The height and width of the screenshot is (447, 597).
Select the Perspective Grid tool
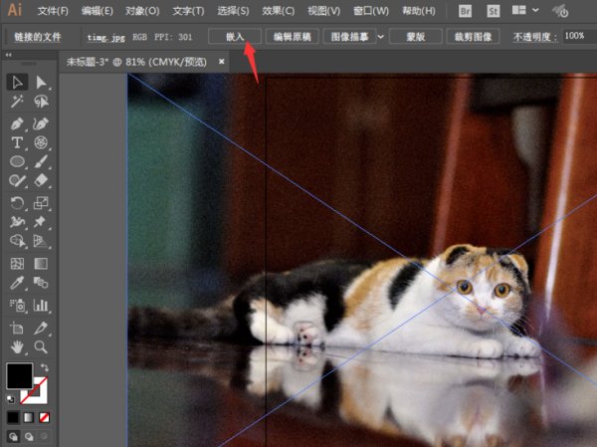coord(41,241)
